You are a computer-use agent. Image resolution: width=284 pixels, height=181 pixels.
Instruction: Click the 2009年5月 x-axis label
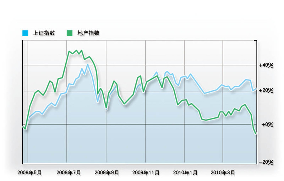click(x=30, y=173)
